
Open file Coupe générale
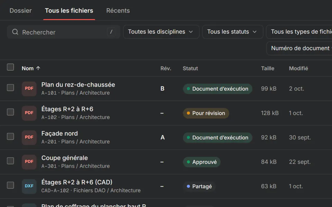point(65,158)
